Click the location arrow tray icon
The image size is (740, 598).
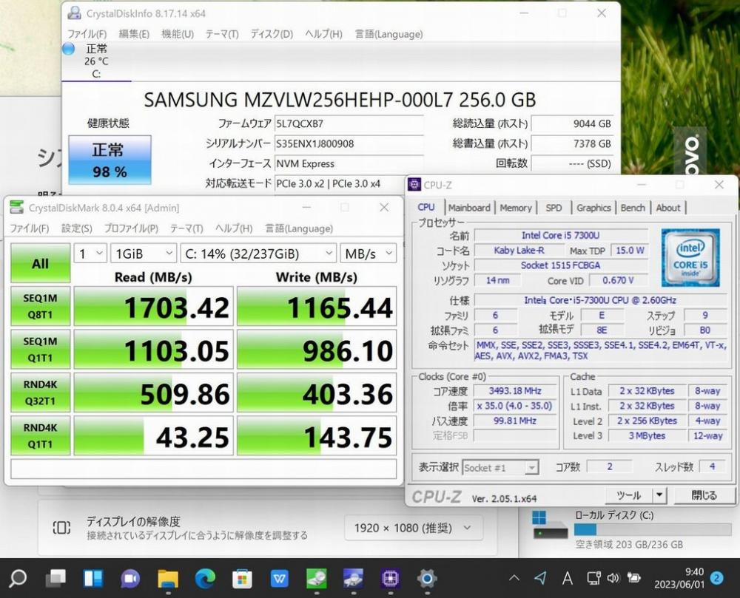pos(541,578)
